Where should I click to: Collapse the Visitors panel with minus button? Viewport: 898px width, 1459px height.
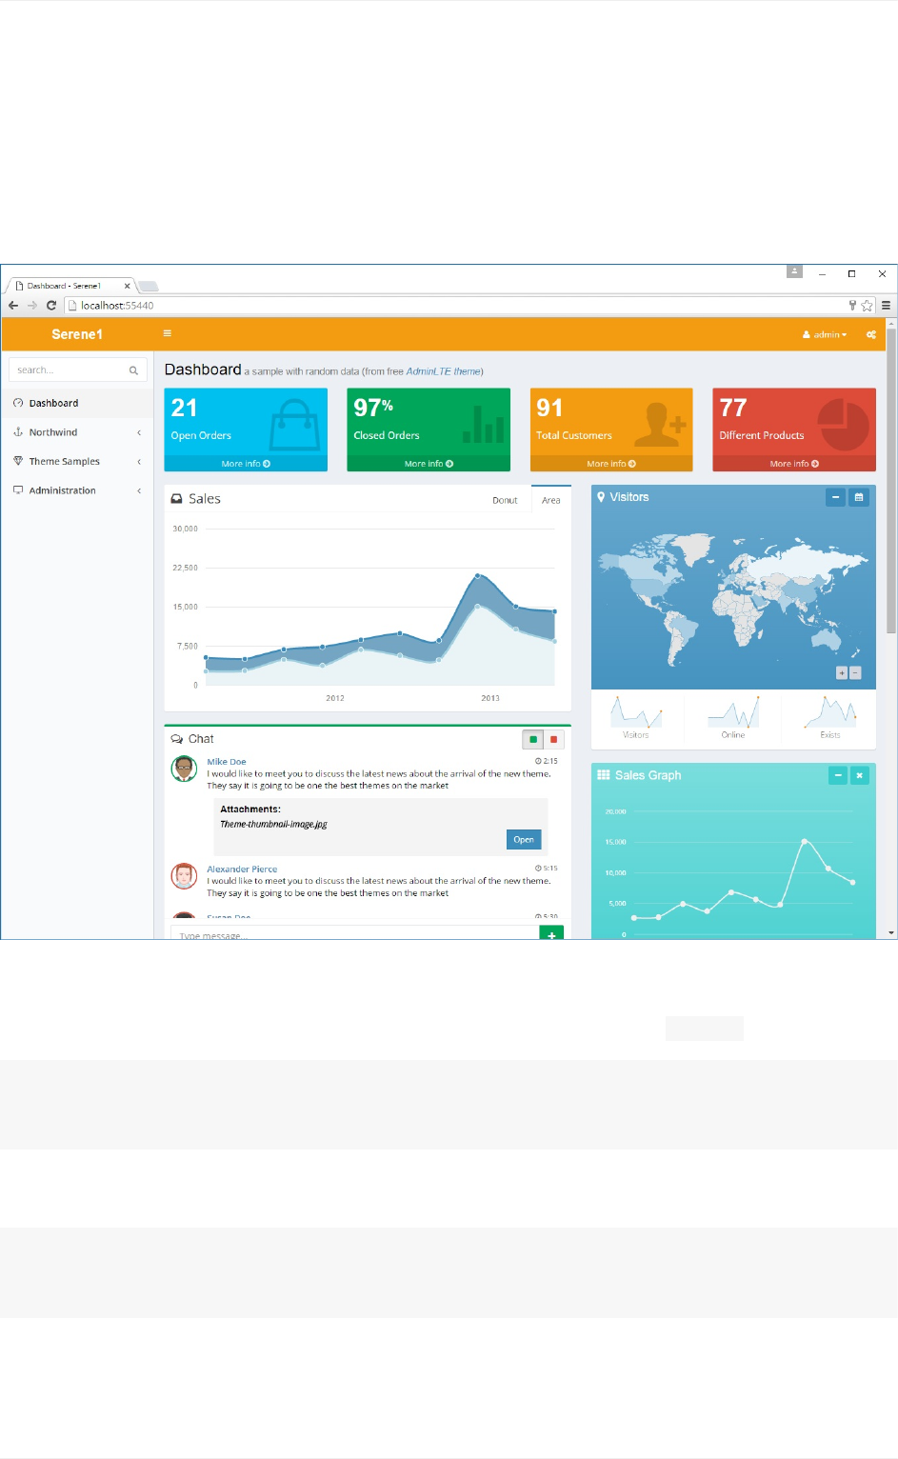835,497
